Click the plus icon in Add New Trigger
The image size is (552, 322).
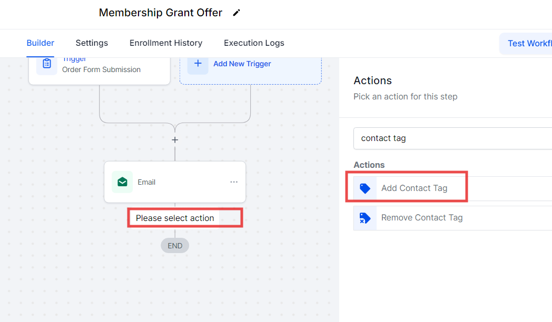[x=198, y=64]
